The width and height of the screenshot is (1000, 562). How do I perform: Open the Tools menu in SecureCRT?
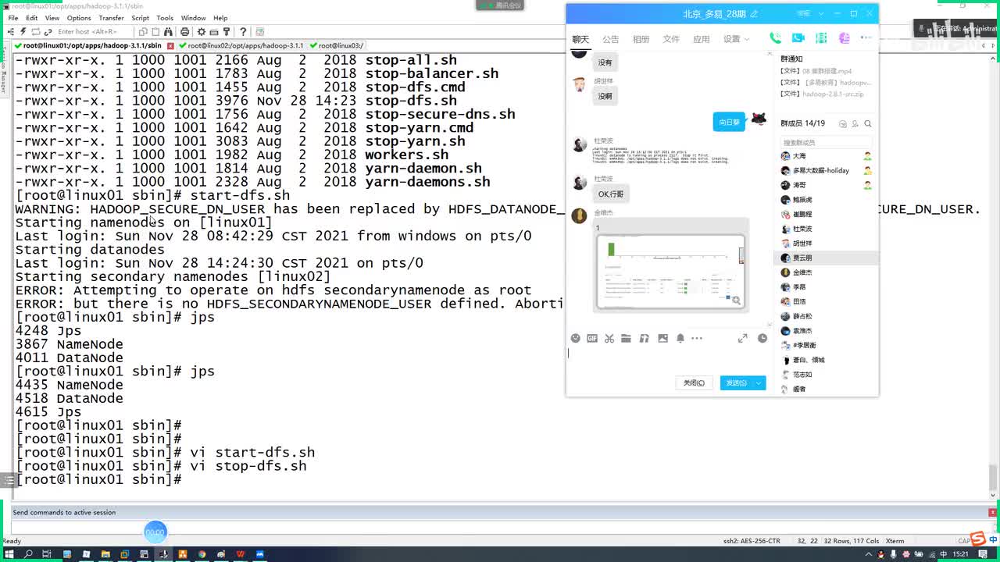(165, 18)
